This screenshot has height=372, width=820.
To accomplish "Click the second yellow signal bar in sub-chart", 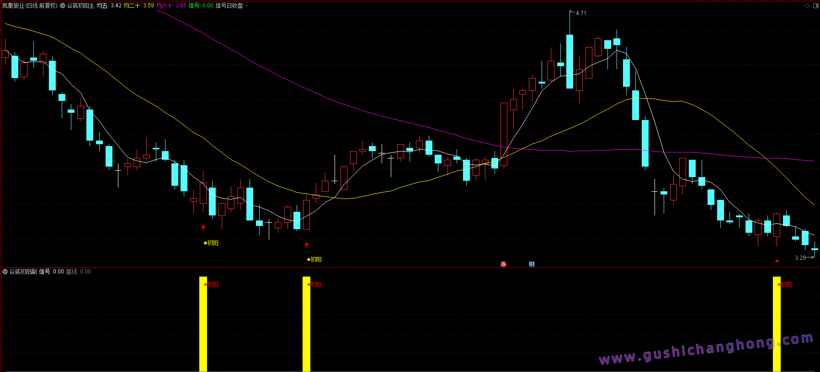I will [x=306, y=324].
